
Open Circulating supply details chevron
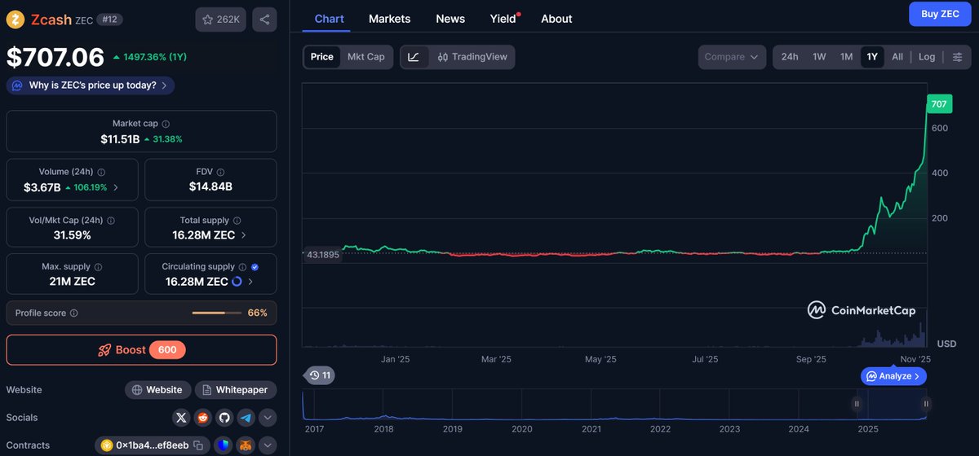click(x=250, y=282)
